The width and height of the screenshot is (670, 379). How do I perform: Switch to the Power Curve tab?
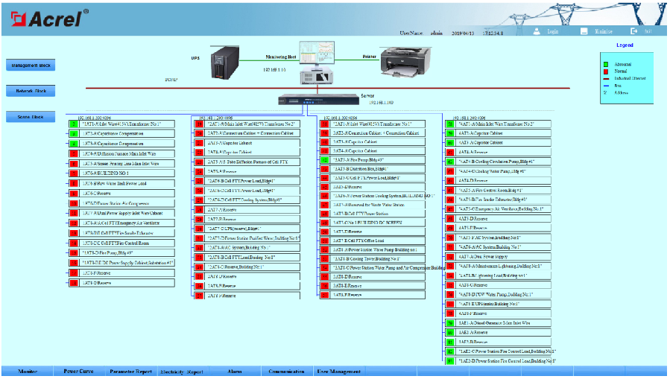[78, 371]
